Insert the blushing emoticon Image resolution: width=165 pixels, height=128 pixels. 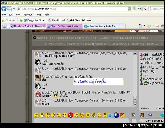(82, 115)
